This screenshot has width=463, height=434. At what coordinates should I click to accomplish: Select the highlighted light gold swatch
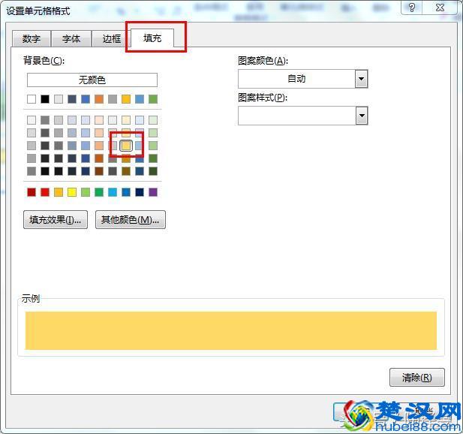point(126,146)
